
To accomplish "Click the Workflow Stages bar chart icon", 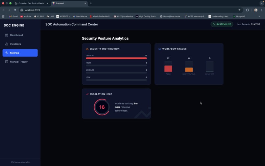I will pos(159,49).
